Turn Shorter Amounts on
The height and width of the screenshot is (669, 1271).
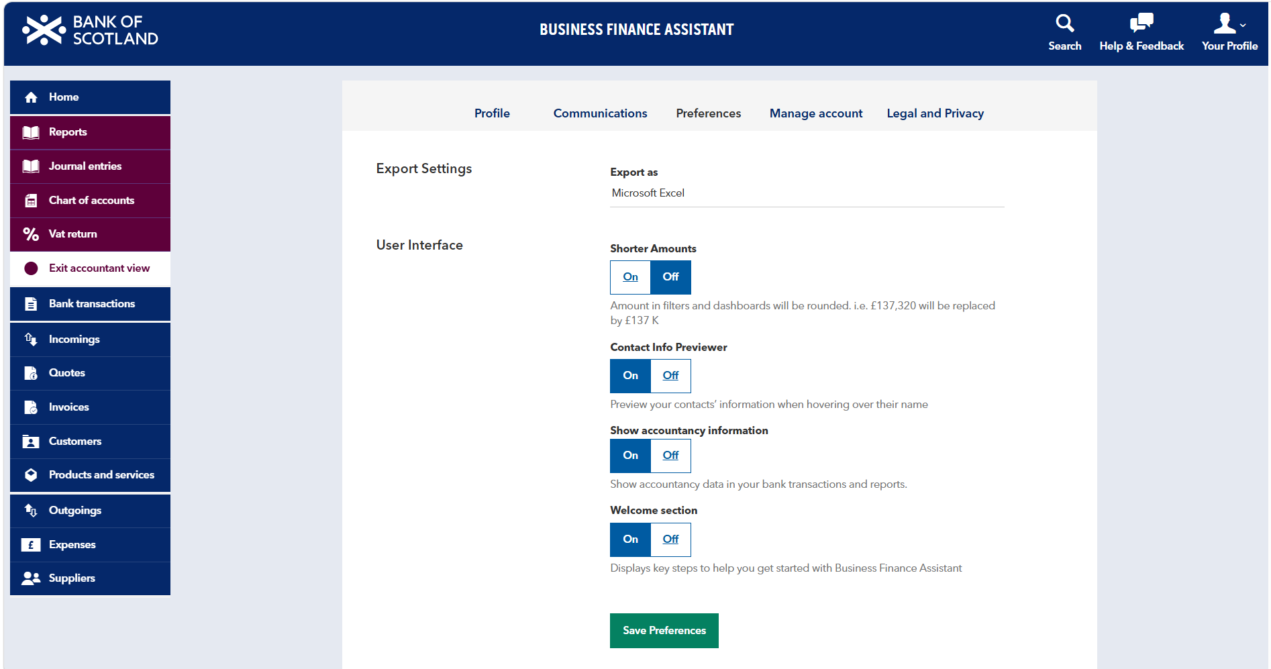click(630, 277)
